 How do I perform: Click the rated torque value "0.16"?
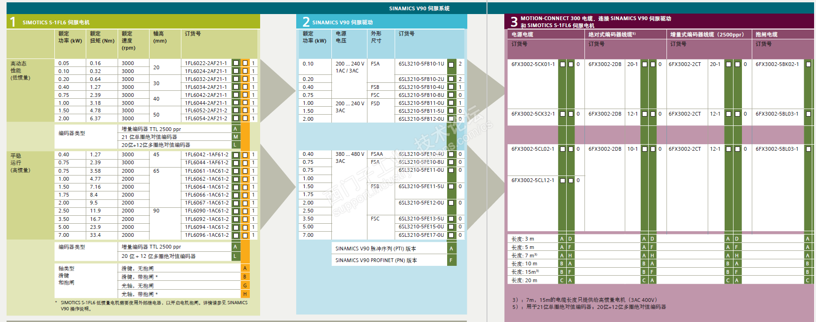tap(95, 63)
